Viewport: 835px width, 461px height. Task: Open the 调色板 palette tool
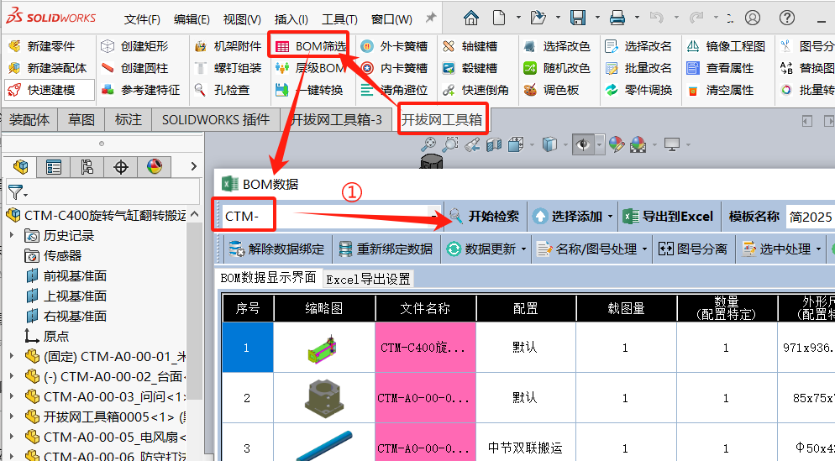pos(551,90)
